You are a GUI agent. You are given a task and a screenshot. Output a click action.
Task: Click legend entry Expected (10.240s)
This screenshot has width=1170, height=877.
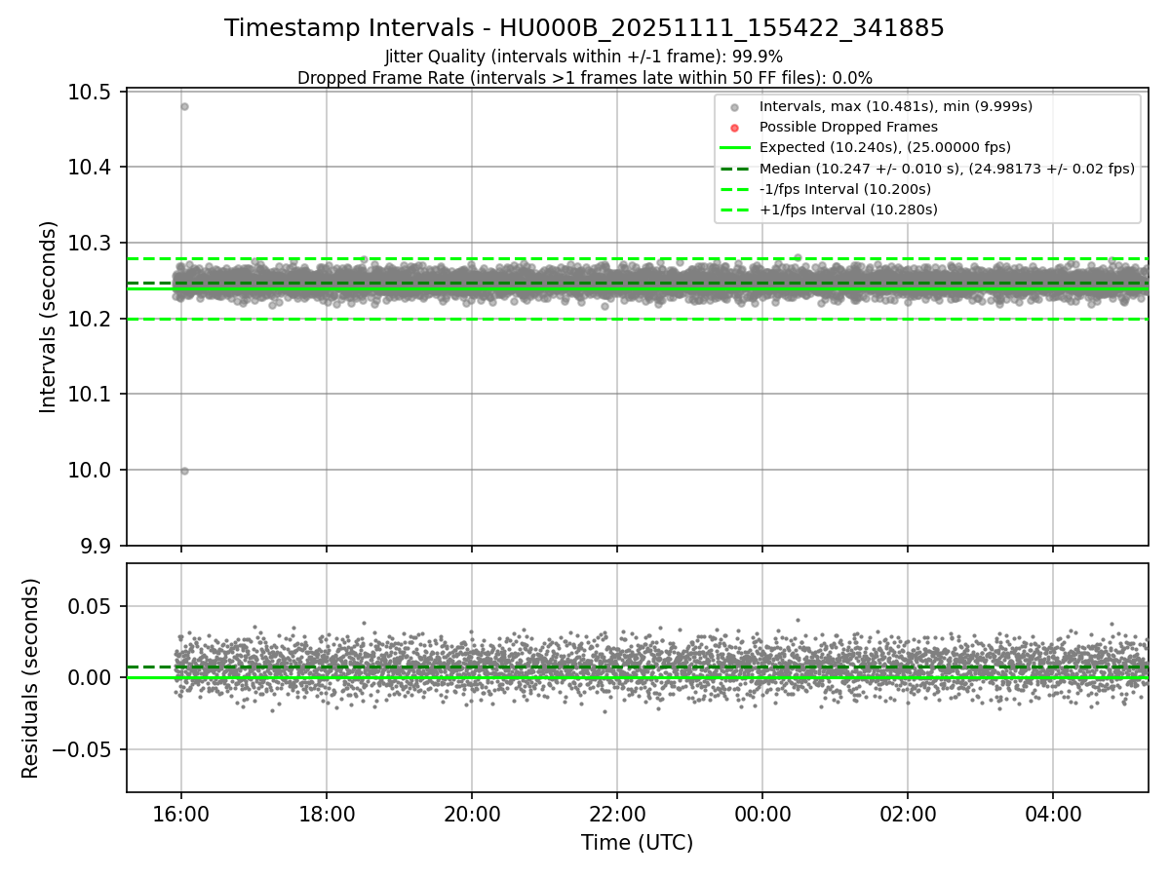pos(884,147)
